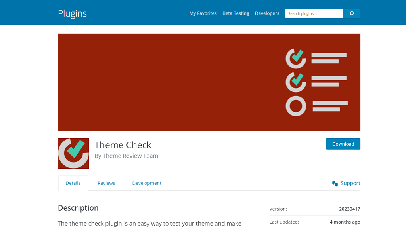Switch to the Reviews tab
The height and width of the screenshot is (228, 406).
(x=106, y=183)
